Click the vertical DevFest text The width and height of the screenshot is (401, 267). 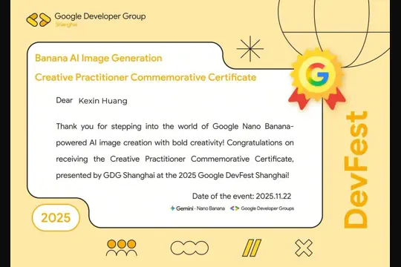pos(356,169)
